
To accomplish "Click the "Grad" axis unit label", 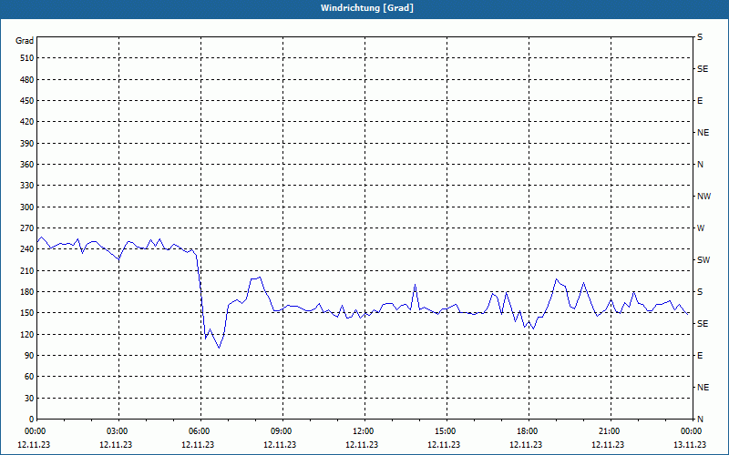I will pos(25,41).
